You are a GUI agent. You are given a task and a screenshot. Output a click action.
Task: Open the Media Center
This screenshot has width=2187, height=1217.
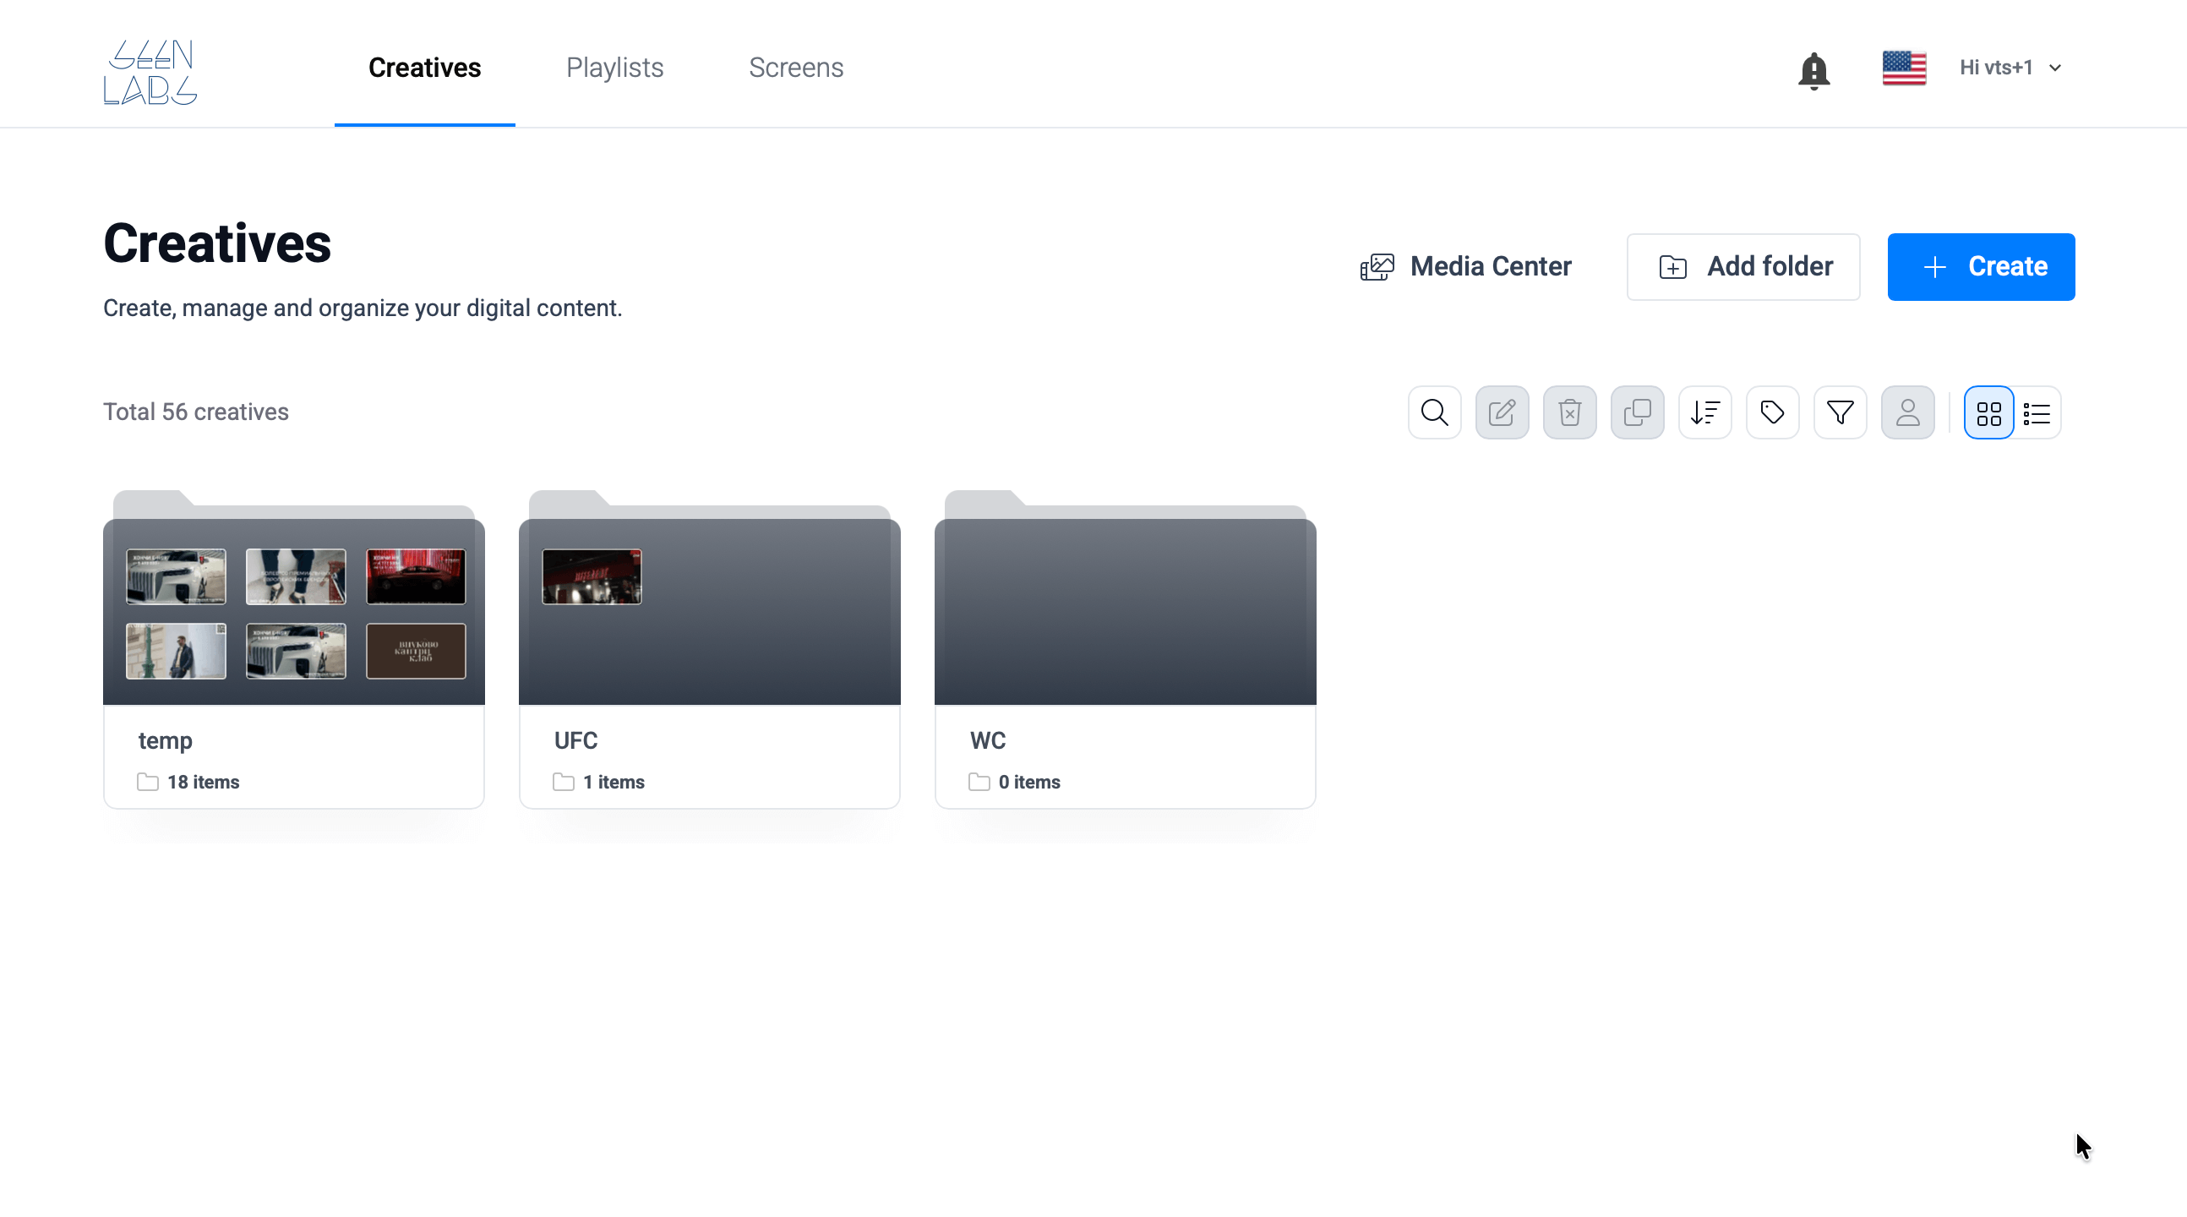click(x=1466, y=266)
